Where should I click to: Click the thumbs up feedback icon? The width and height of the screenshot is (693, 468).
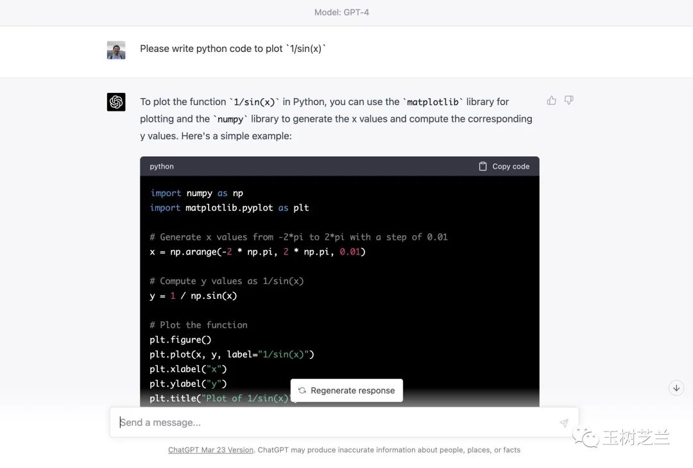(551, 101)
